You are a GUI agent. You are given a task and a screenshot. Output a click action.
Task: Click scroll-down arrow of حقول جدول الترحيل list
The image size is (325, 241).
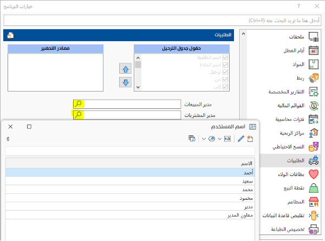click(x=138, y=87)
